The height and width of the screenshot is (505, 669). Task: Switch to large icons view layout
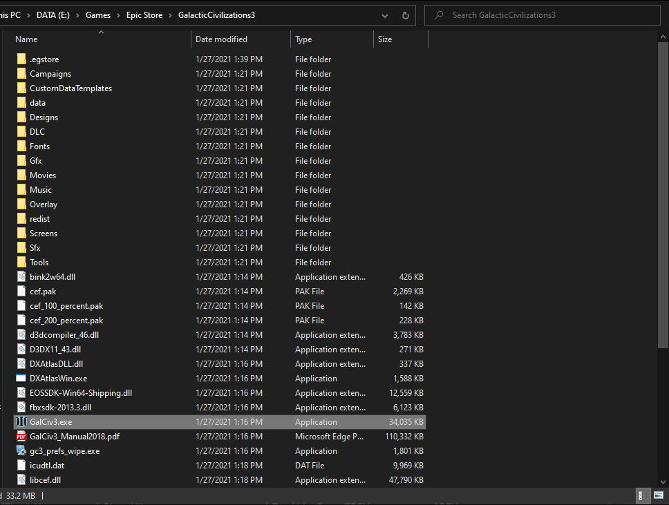(659, 495)
